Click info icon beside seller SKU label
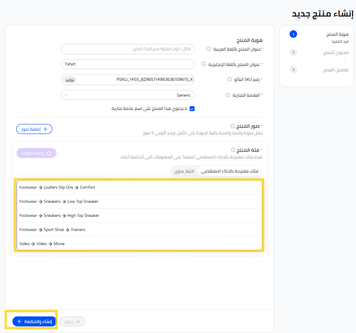The width and height of the screenshot is (356, 333). coord(229,79)
